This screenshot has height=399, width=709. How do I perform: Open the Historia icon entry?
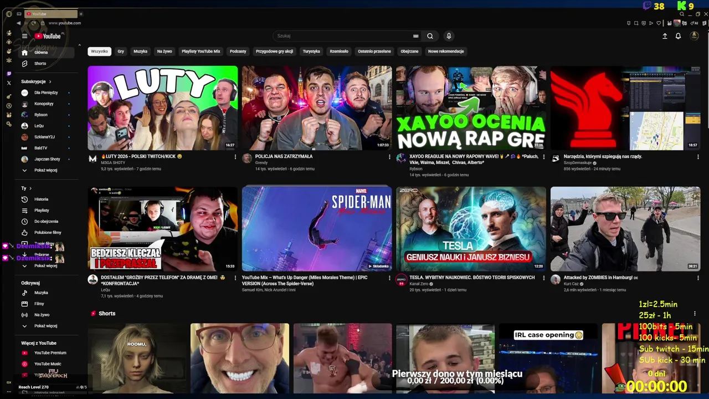click(x=24, y=199)
